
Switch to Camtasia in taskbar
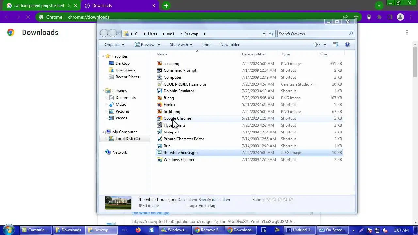point(35,230)
